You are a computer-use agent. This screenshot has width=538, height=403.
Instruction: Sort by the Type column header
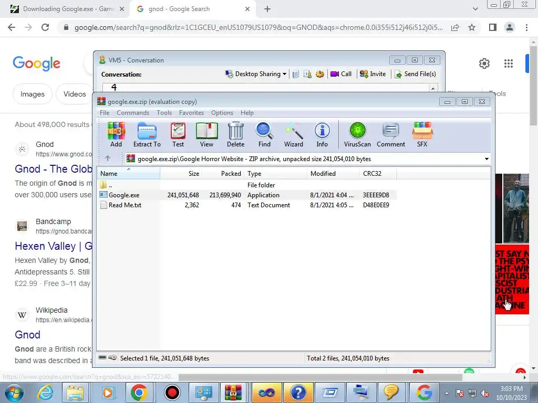275,173
